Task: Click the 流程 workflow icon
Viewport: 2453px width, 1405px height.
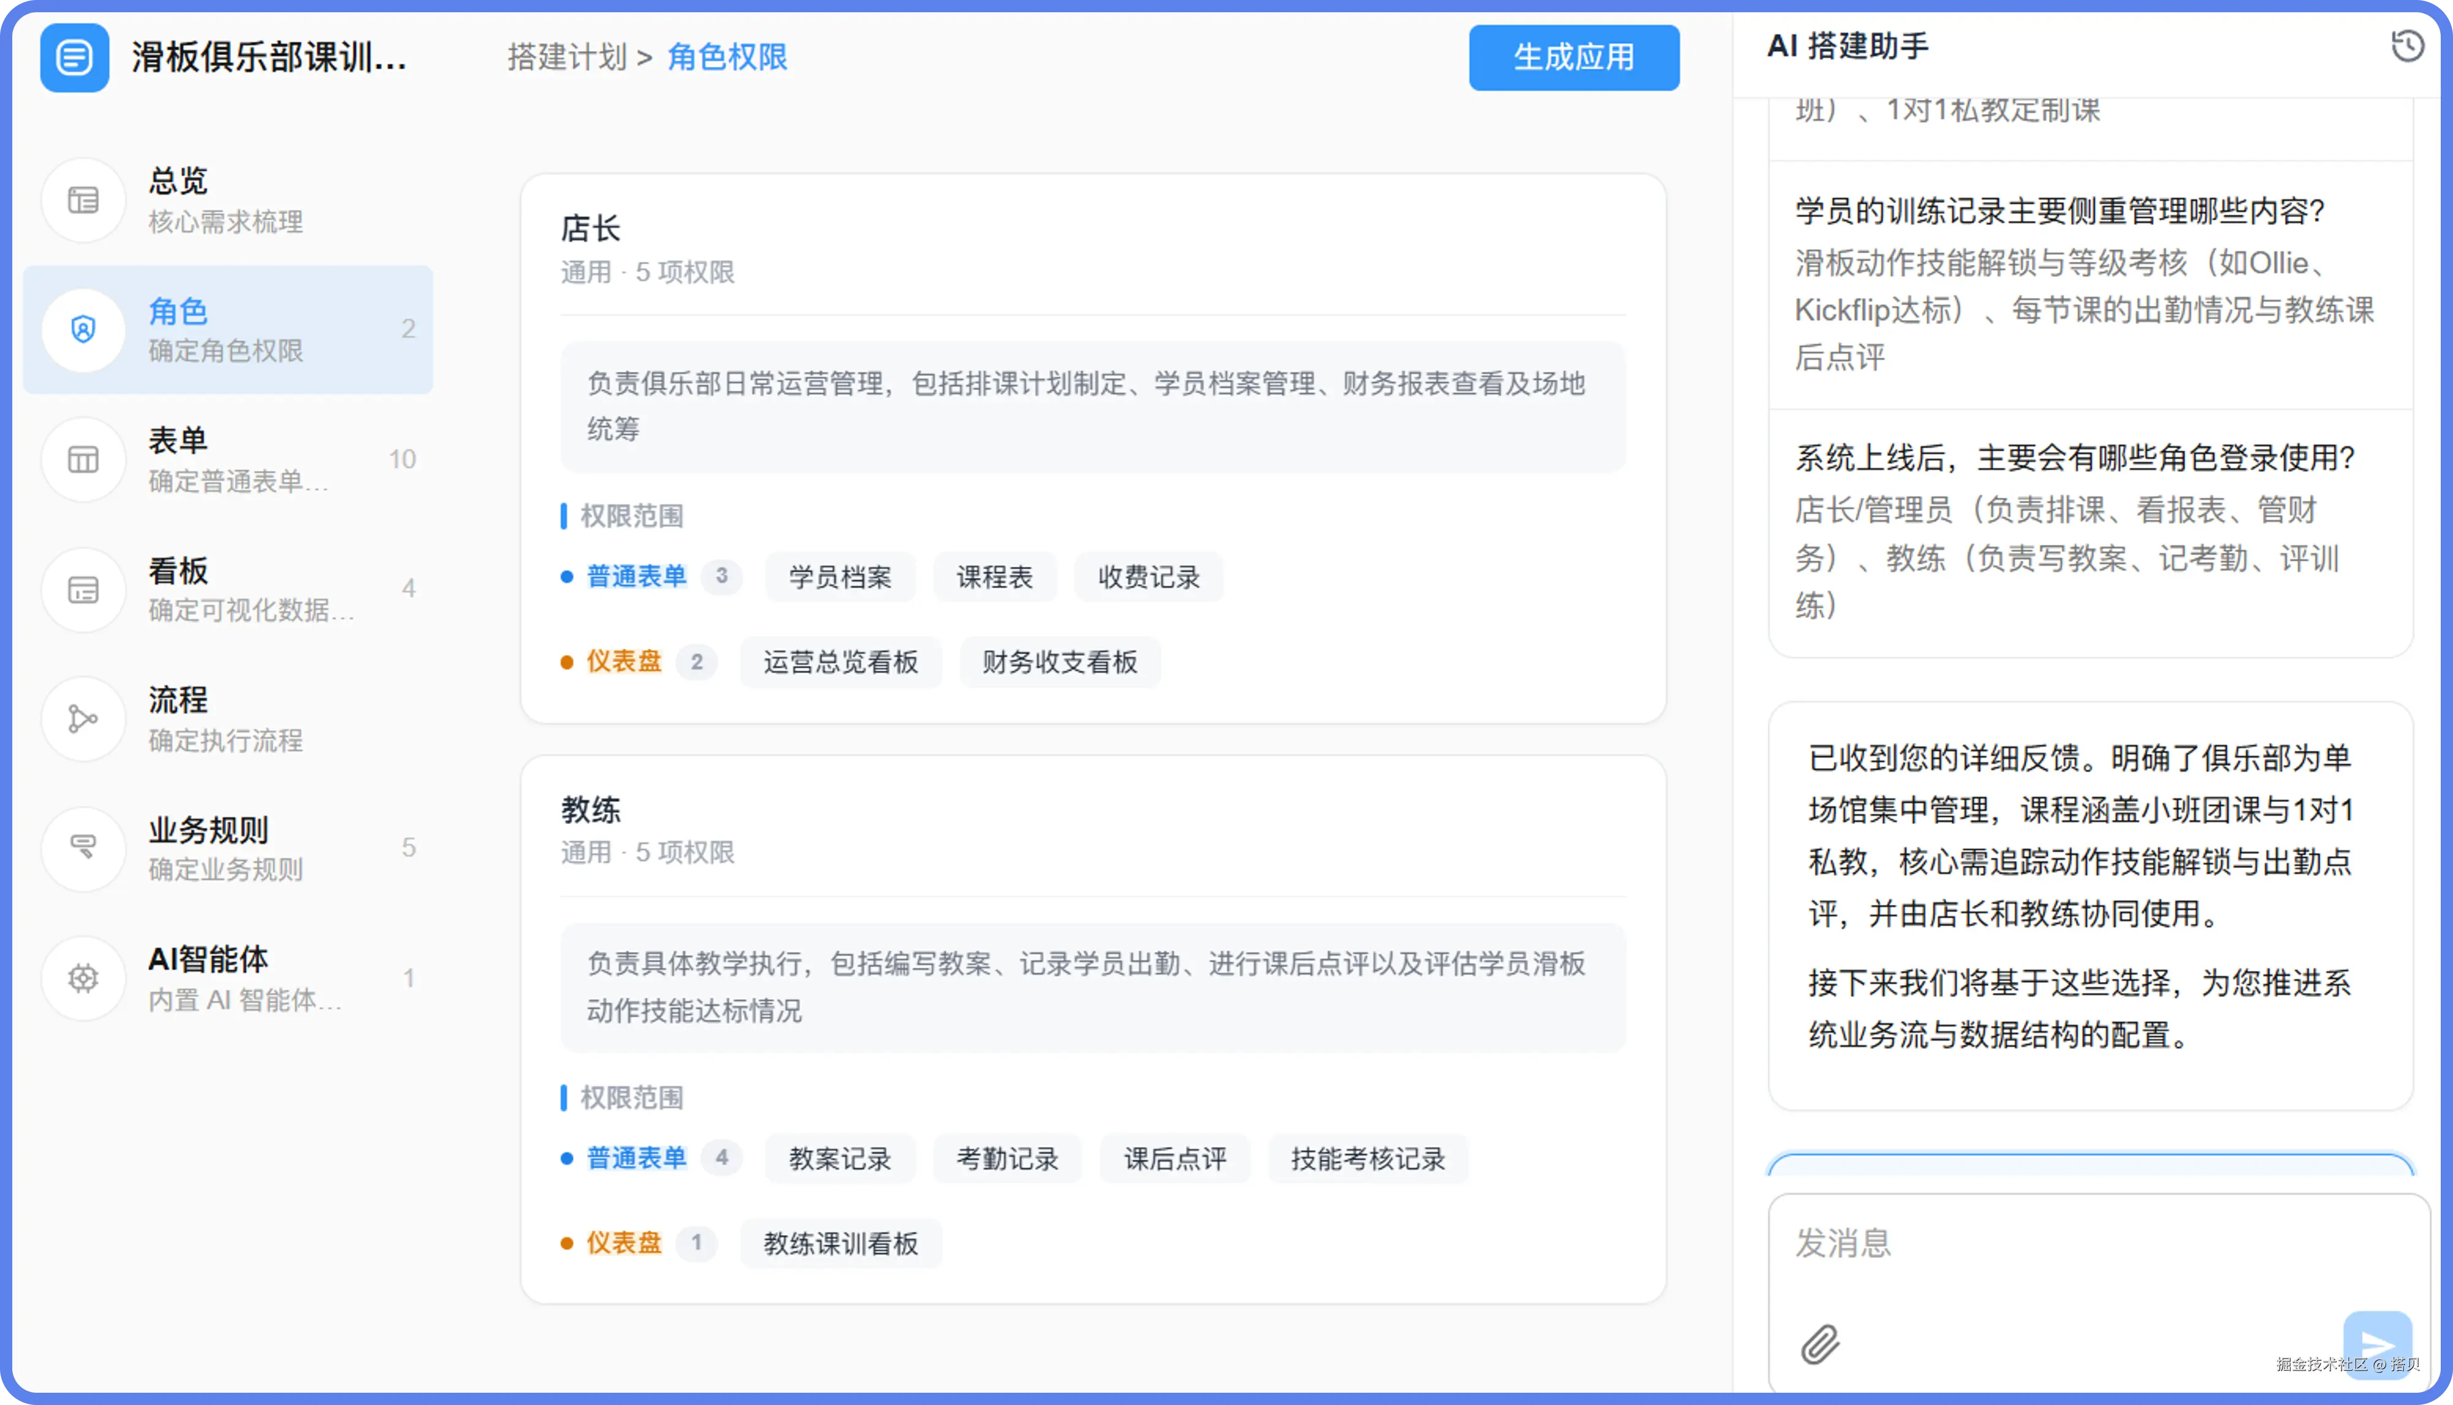Action: pos(84,719)
